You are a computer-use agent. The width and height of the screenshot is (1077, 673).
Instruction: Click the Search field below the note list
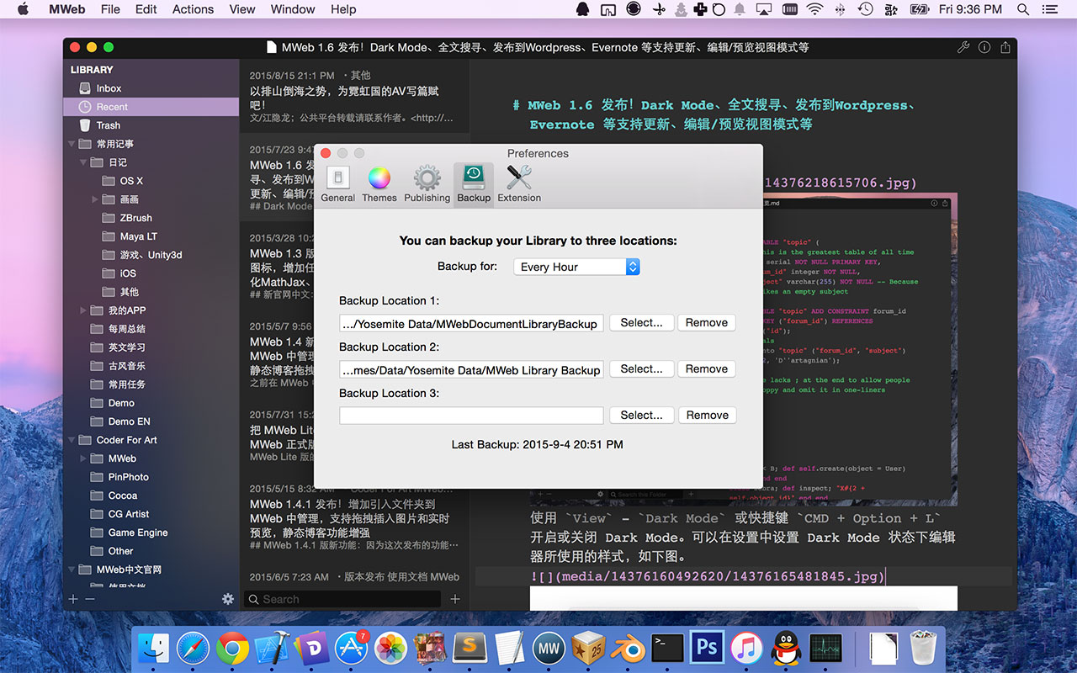(x=341, y=599)
